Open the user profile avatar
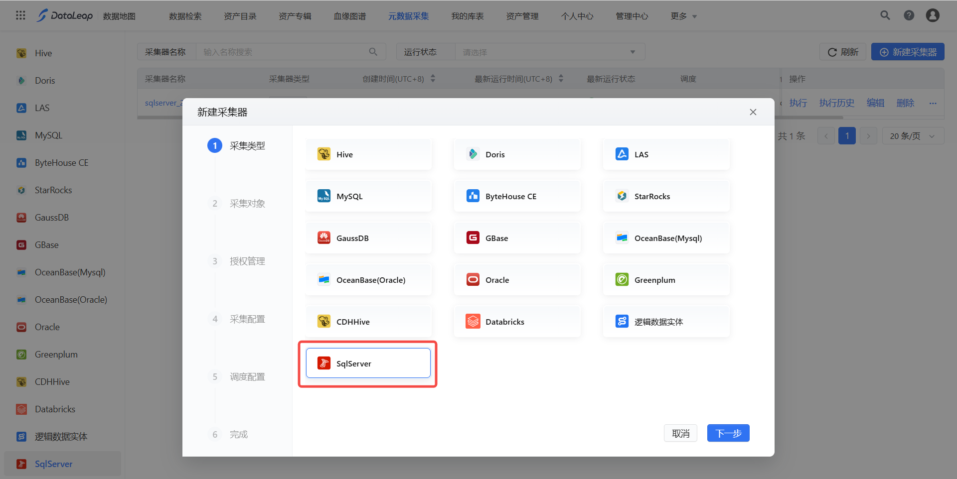 click(x=932, y=15)
